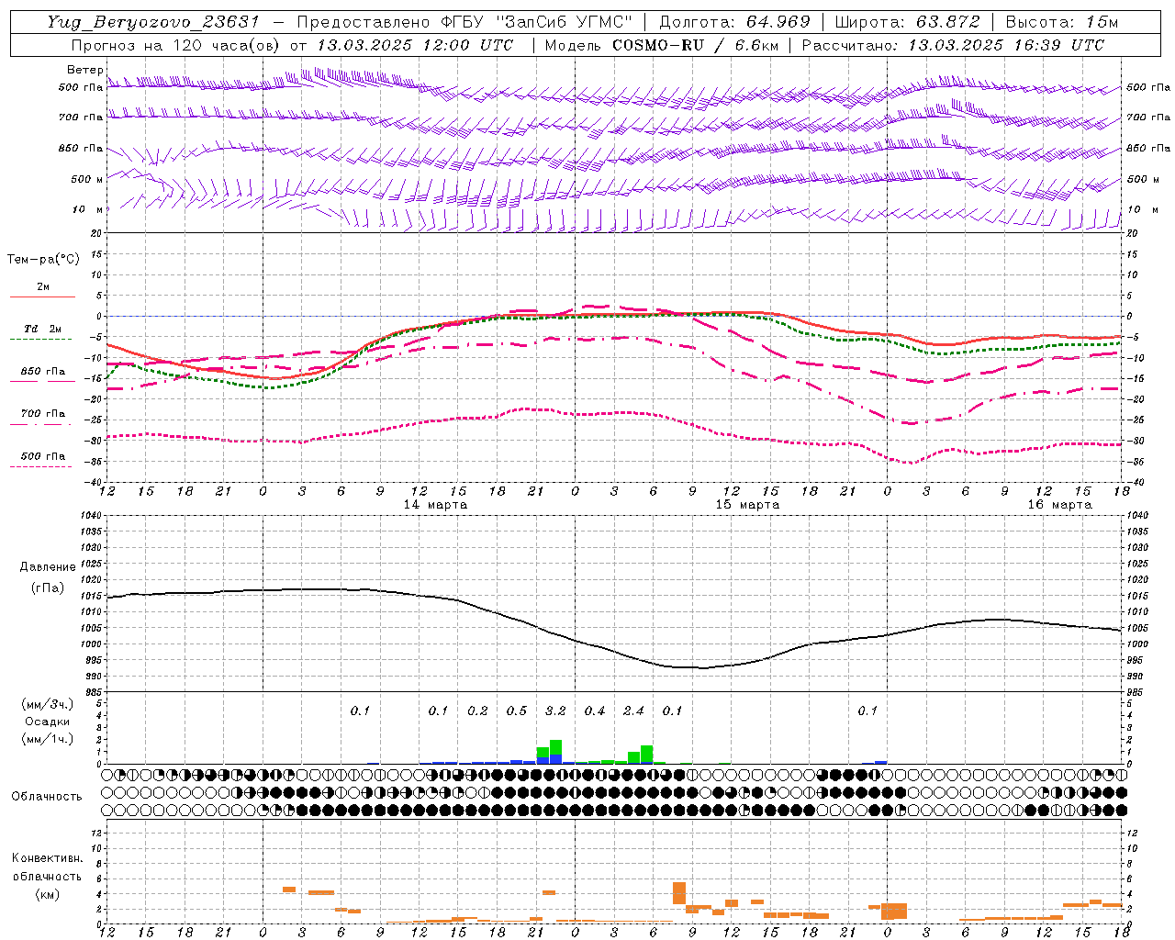Click the 15 марта date label
Image resolution: width=1175 pixels, height=940 pixels.
[x=747, y=505]
